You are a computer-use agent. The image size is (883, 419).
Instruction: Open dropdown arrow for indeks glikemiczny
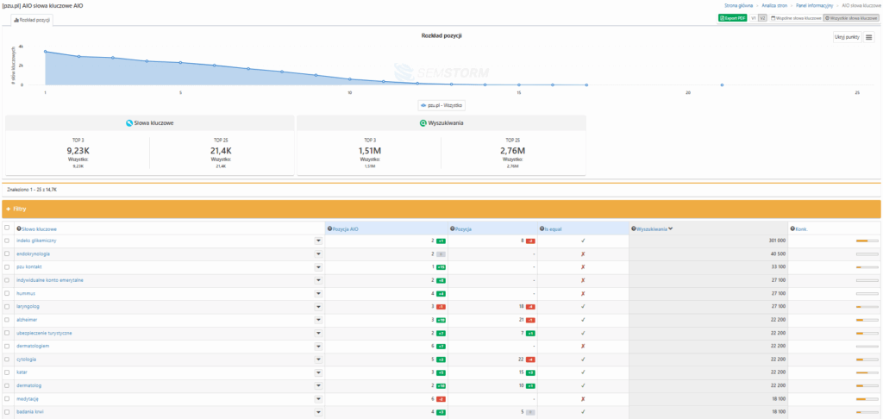pyautogui.click(x=318, y=241)
